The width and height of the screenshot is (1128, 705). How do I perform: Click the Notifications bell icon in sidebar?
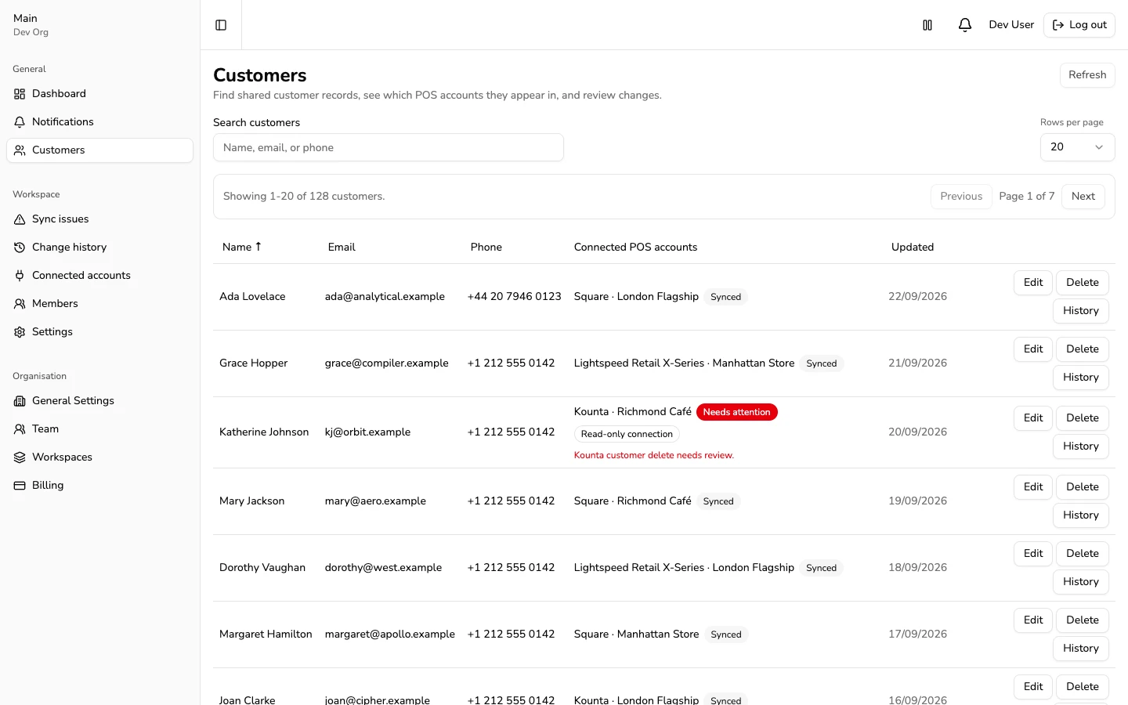click(20, 122)
